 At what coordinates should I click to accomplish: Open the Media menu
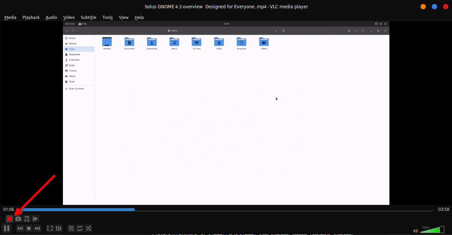click(10, 17)
